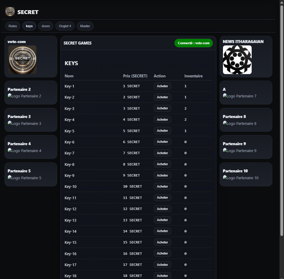
Task: Buy Key-17 with Acheter
Action: [162, 265]
